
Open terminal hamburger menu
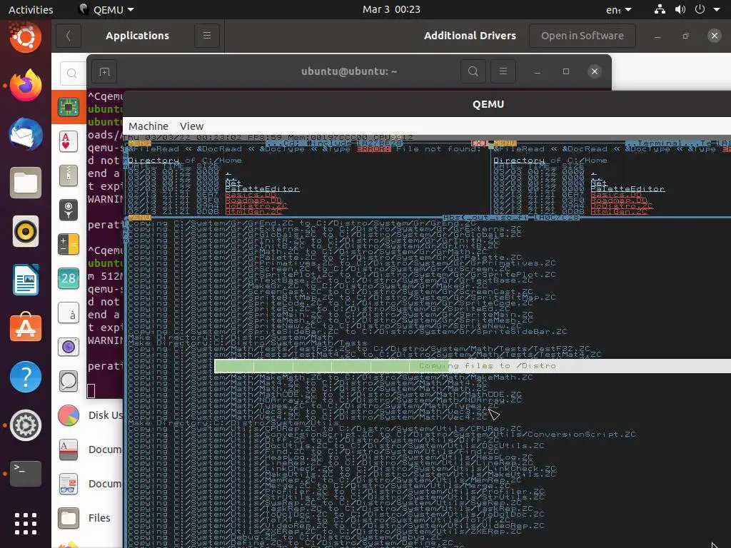click(503, 71)
